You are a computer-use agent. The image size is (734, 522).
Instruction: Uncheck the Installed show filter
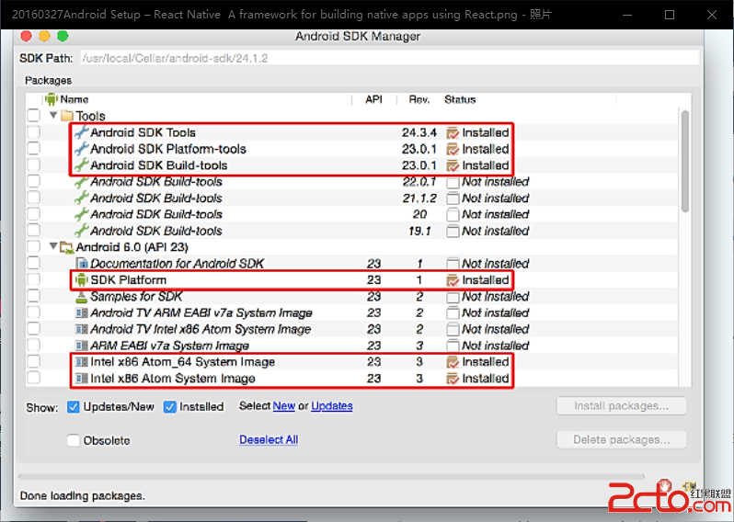click(x=169, y=407)
